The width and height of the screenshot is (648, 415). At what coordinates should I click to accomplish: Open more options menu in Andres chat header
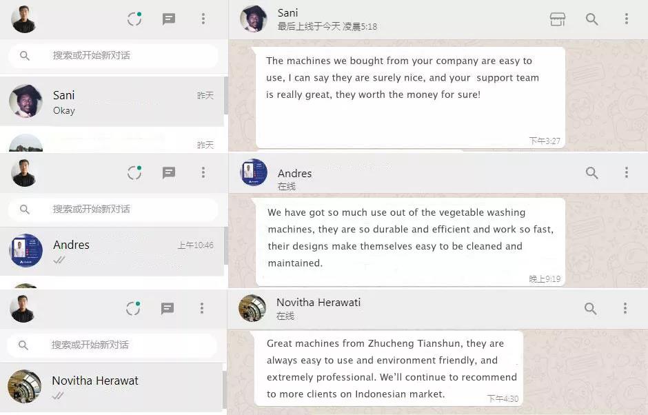tap(627, 172)
